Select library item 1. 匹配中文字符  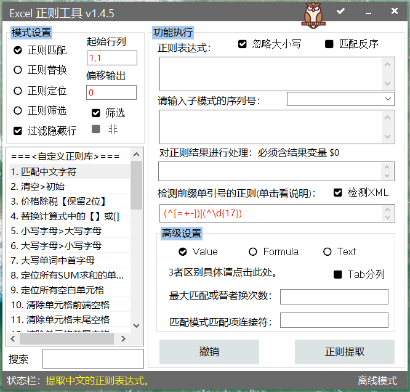point(69,171)
